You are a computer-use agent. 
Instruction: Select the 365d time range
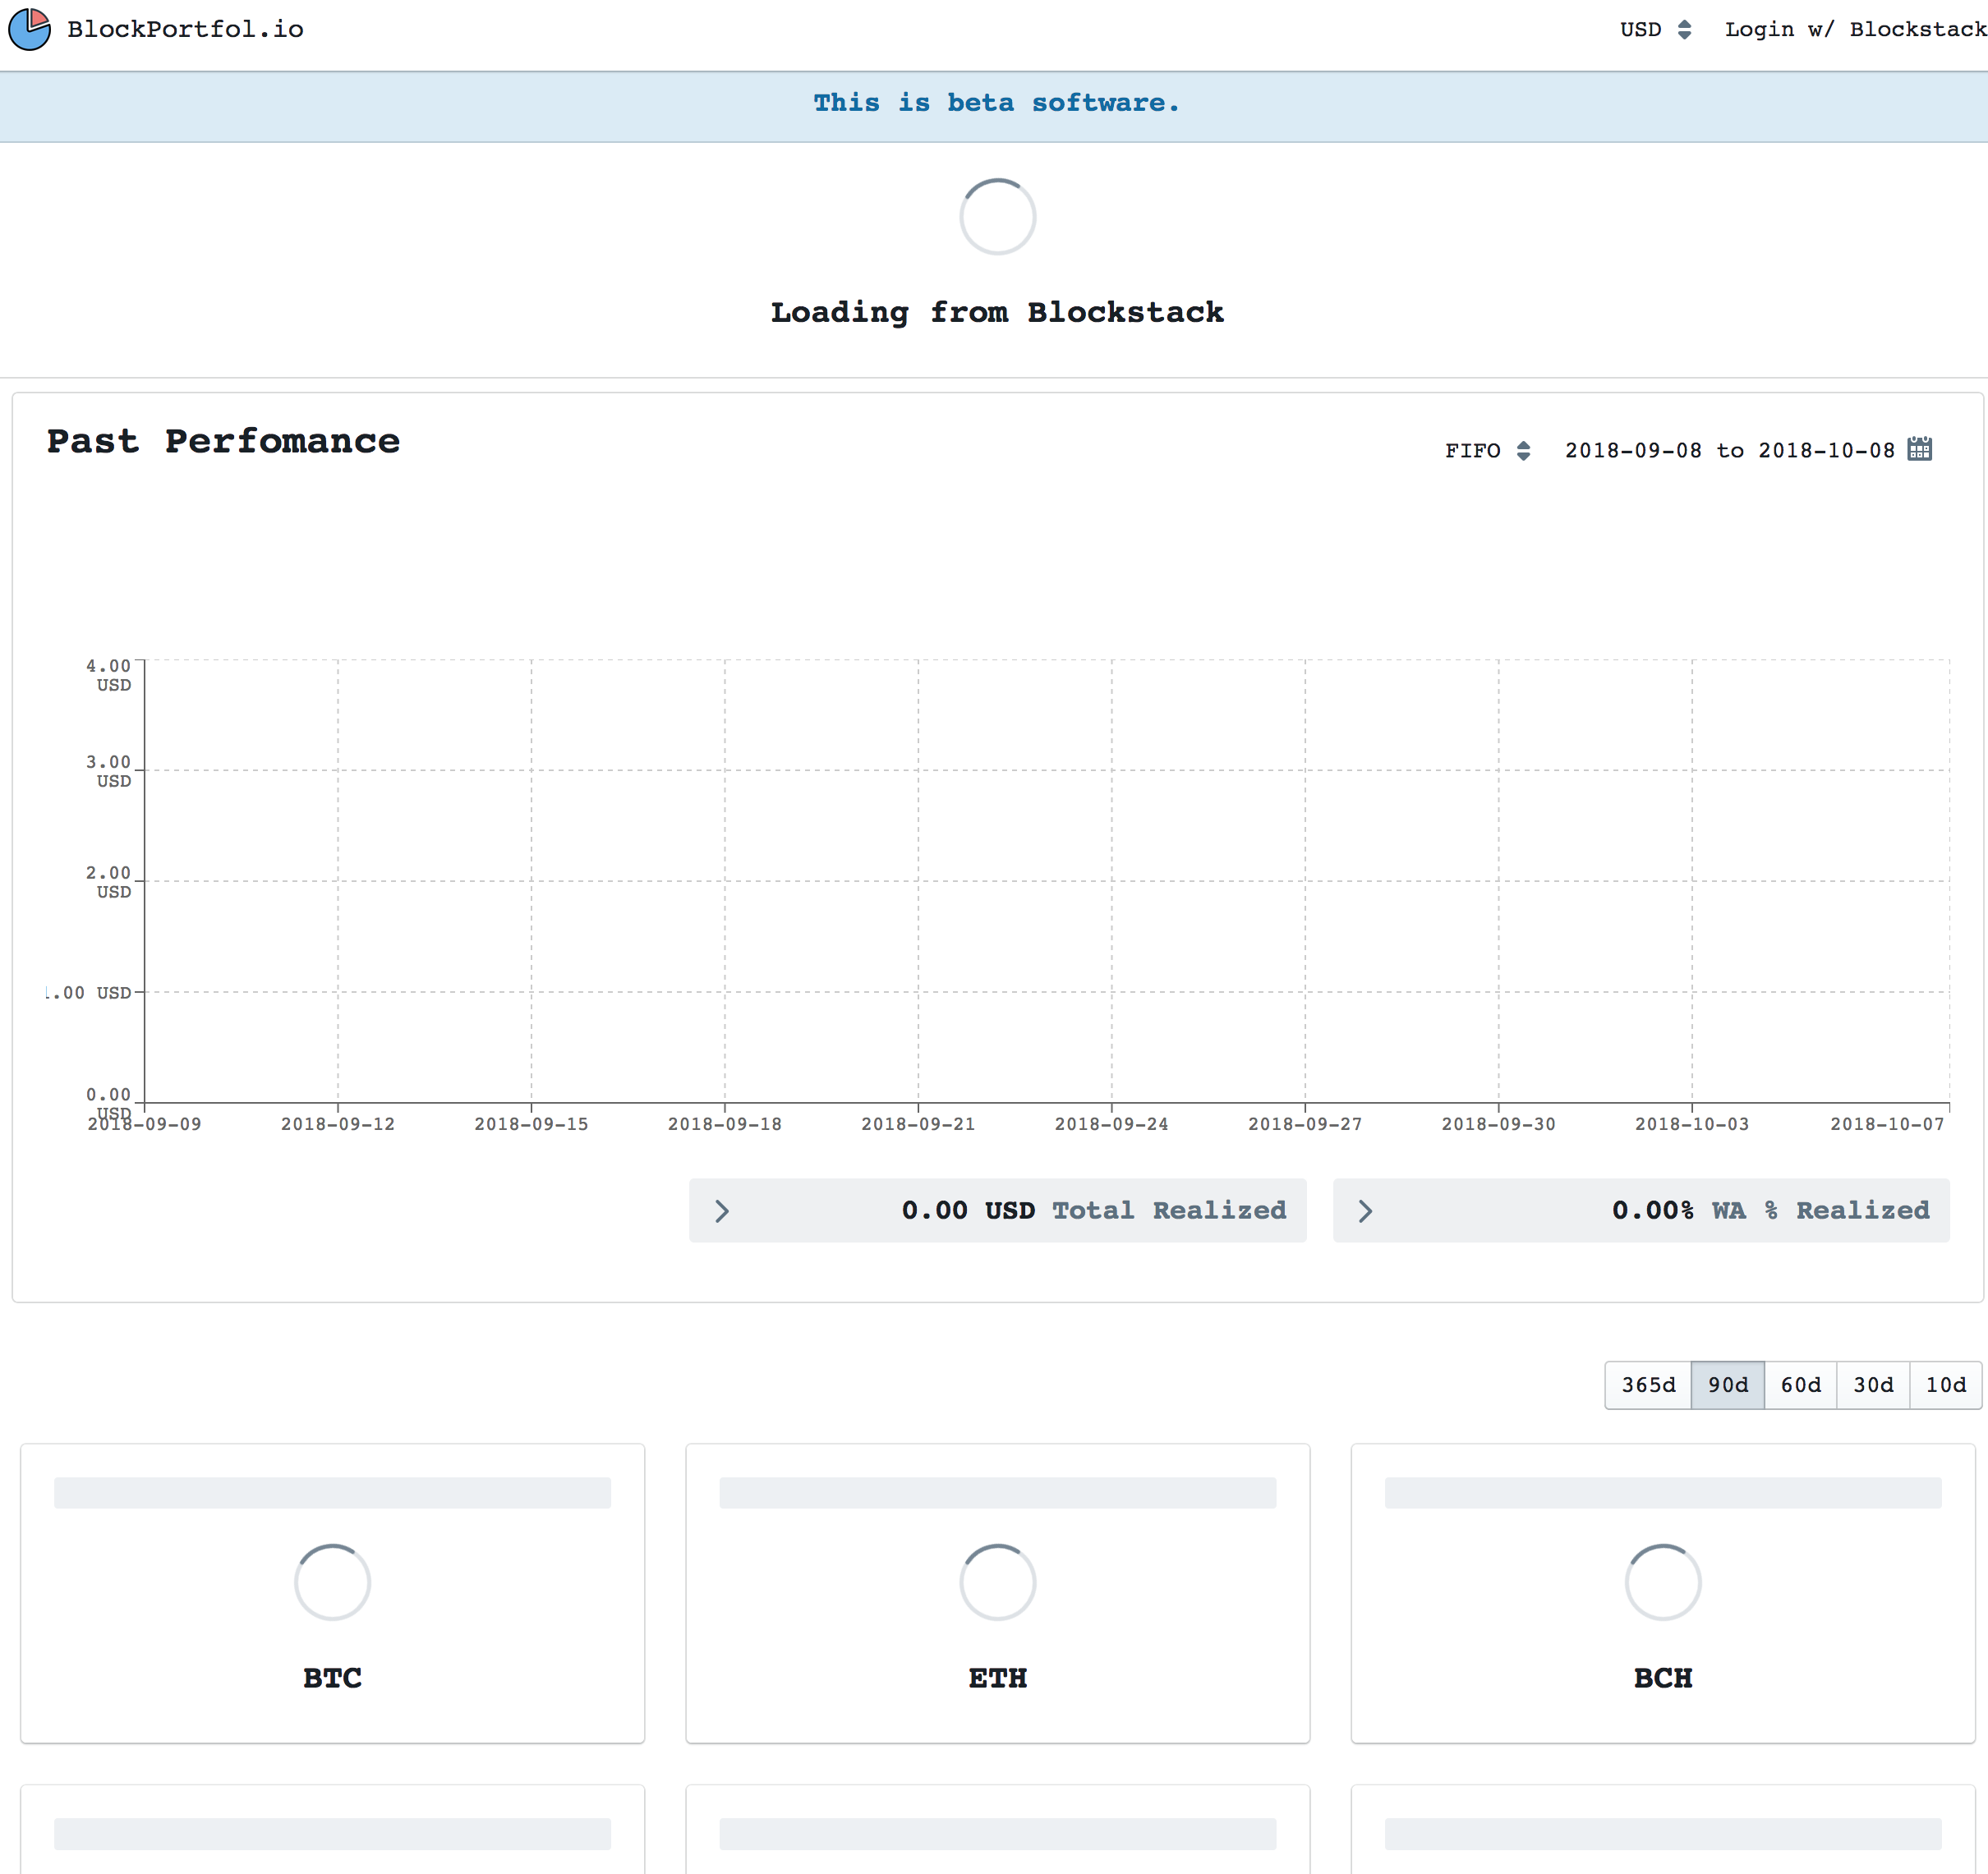[1648, 1385]
